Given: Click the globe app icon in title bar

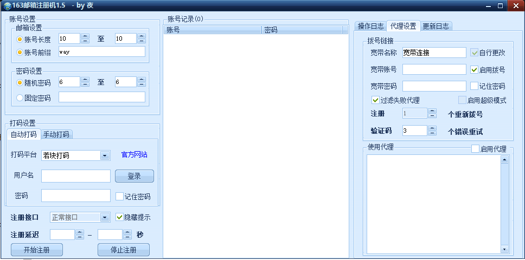Looking at the screenshot, I should pos(7,5).
